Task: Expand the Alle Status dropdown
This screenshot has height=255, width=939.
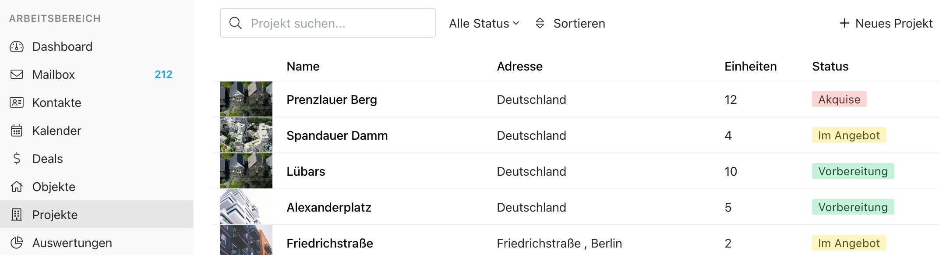Action: click(x=484, y=23)
